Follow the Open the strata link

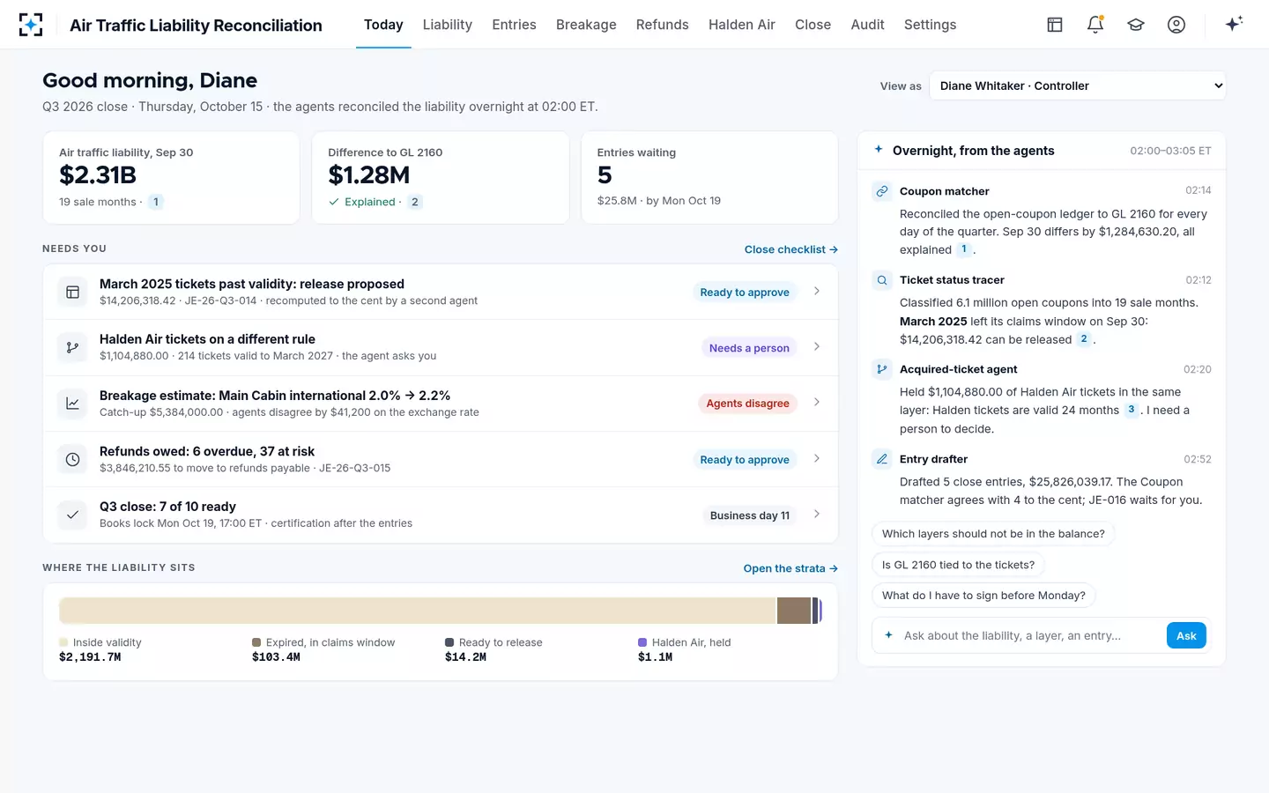tap(790, 568)
